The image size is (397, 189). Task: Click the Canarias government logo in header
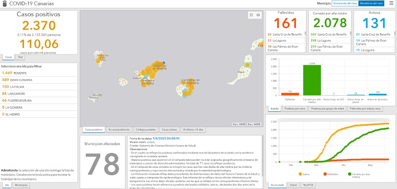point(5,4)
